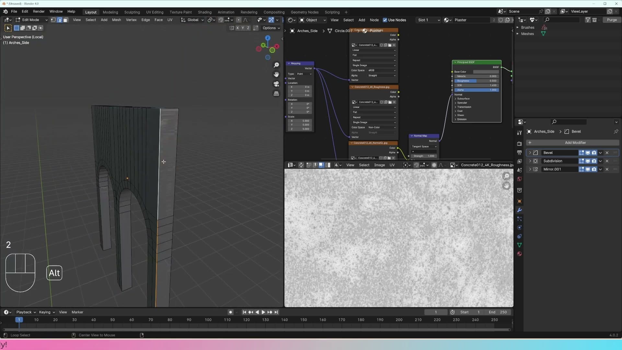Jump to the timeline end frame

[x=276, y=312]
